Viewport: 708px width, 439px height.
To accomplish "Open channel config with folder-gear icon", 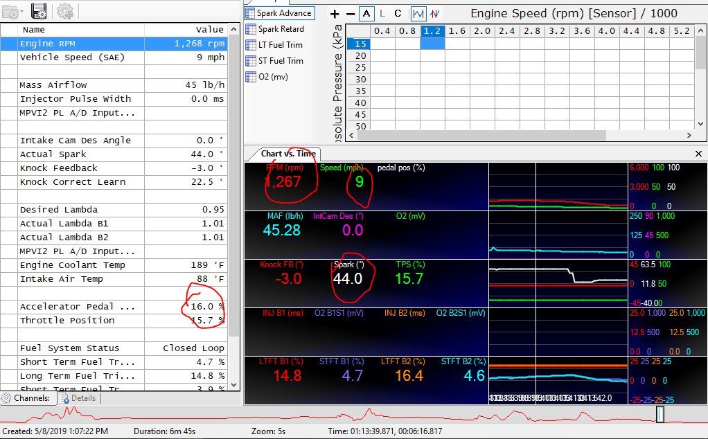I will (x=10, y=12).
